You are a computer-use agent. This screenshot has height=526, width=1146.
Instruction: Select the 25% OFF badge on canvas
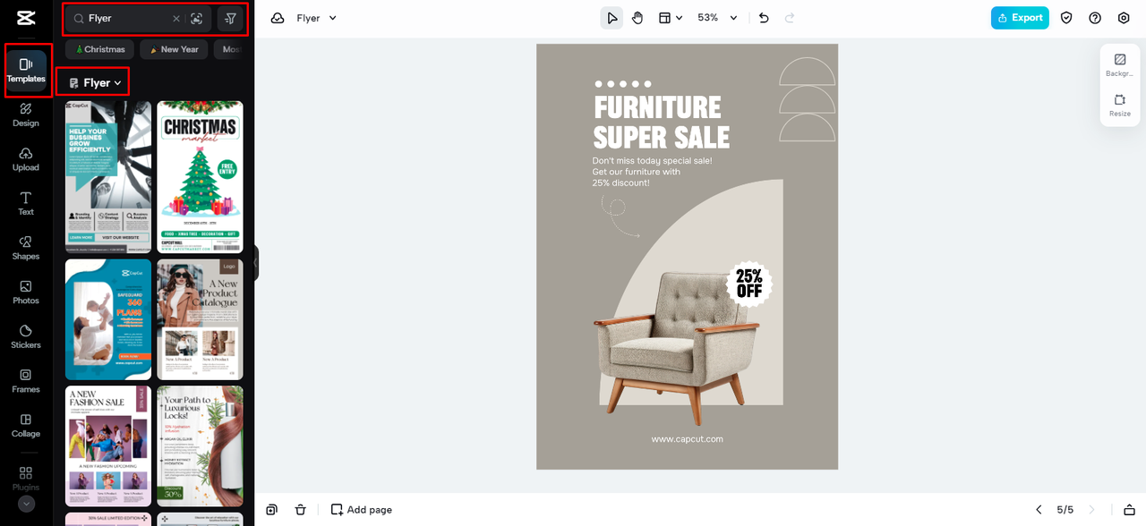[749, 284]
